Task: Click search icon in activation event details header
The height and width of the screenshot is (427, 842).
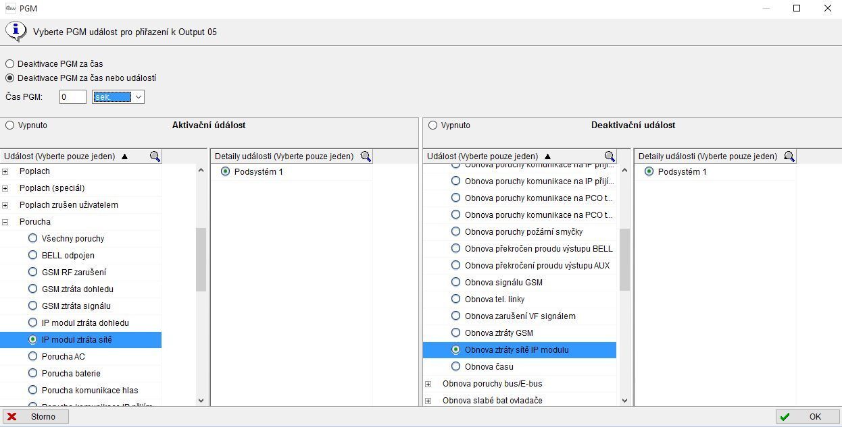Action: coord(366,156)
